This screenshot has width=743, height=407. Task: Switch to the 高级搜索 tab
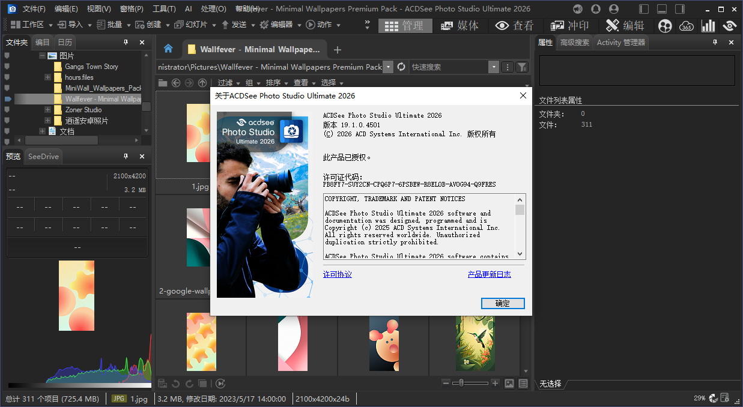tap(574, 42)
